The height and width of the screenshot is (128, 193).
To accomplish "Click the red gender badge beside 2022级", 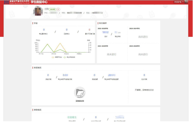I will 58,9.
